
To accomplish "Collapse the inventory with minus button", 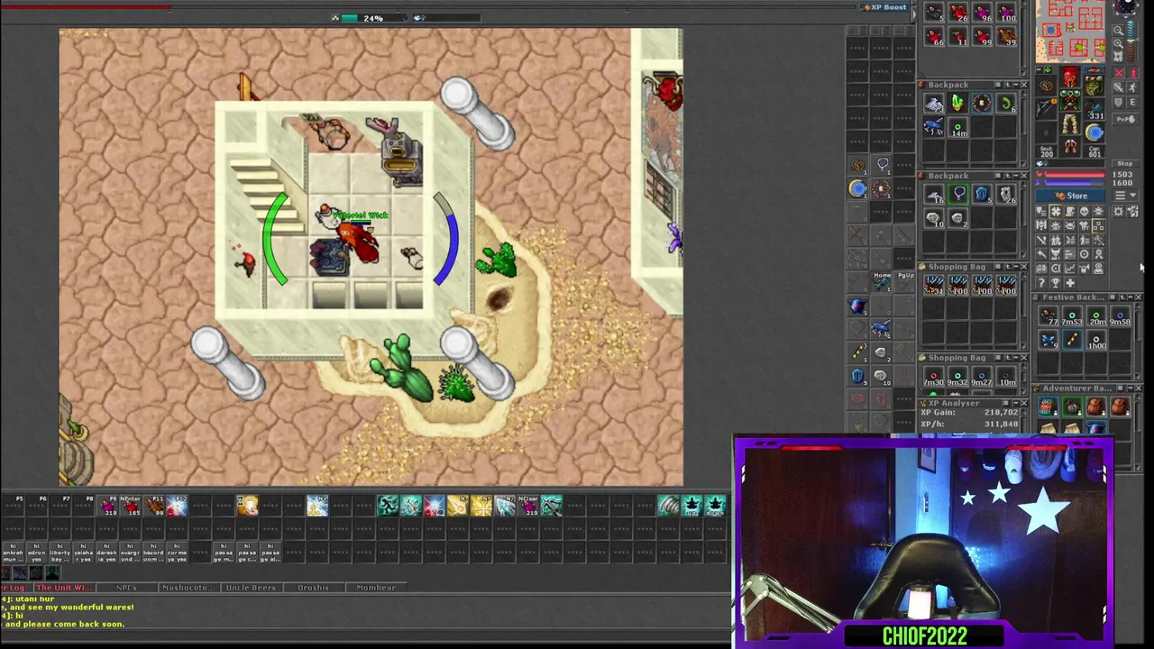I will pyautogui.click(x=1040, y=69).
